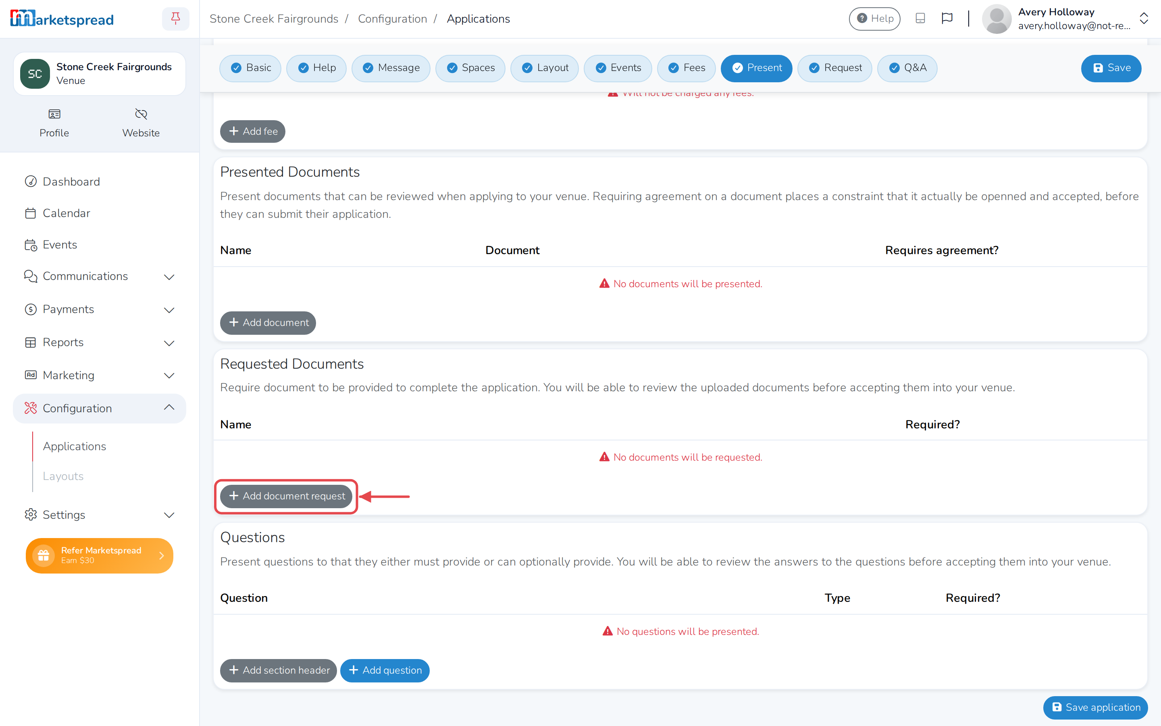Click the Communications chat icon
The height and width of the screenshot is (726, 1161).
pyautogui.click(x=31, y=276)
